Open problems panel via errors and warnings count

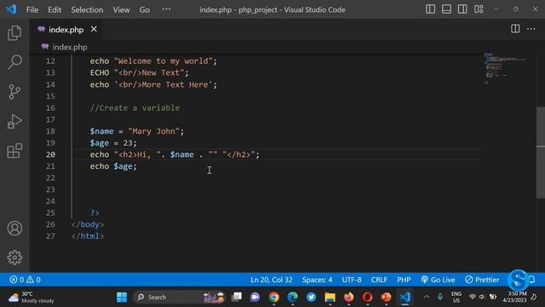click(25, 280)
